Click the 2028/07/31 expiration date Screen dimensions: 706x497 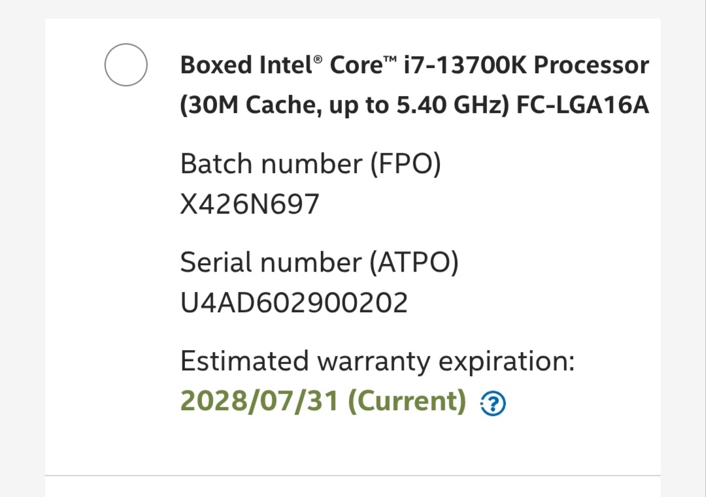260,401
